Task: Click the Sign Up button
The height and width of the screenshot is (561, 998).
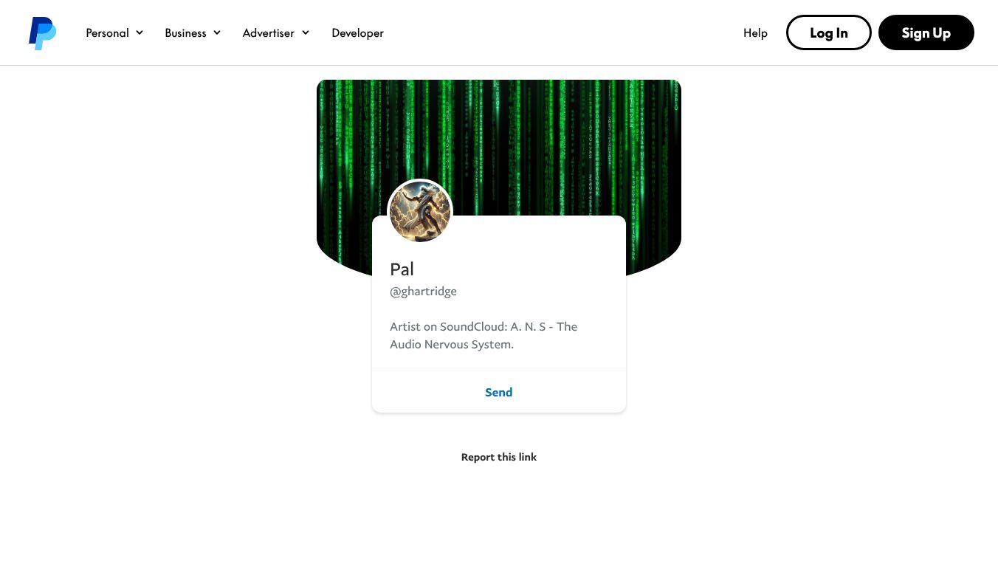Action: click(x=926, y=32)
